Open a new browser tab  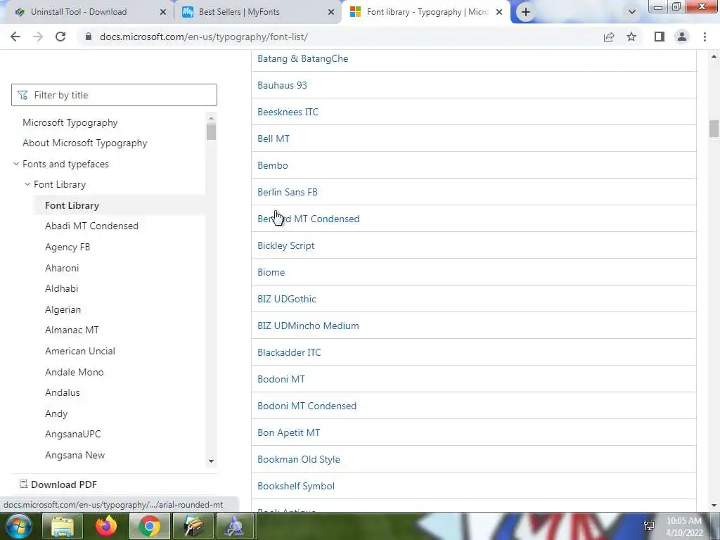click(526, 13)
